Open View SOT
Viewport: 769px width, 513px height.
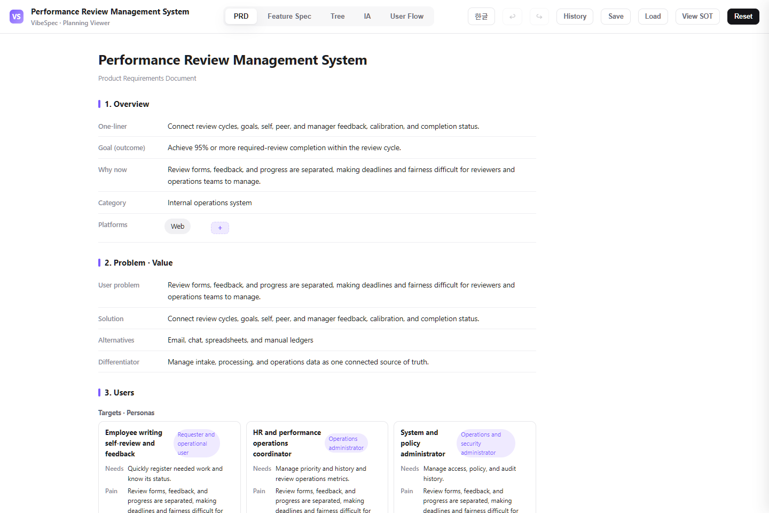coord(697,17)
